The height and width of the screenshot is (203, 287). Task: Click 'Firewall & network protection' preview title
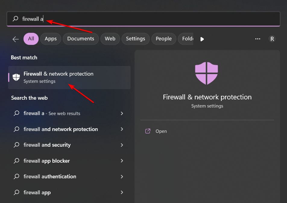click(207, 97)
